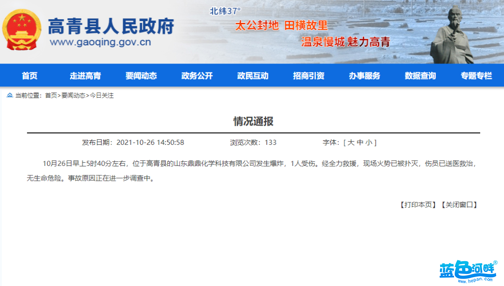The width and height of the screenshot is (504, 286).
Task: Click the 情况通报 article heading
Action: 253,122
